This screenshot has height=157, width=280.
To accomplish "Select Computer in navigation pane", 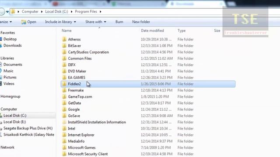I will (x=9, y=109).
